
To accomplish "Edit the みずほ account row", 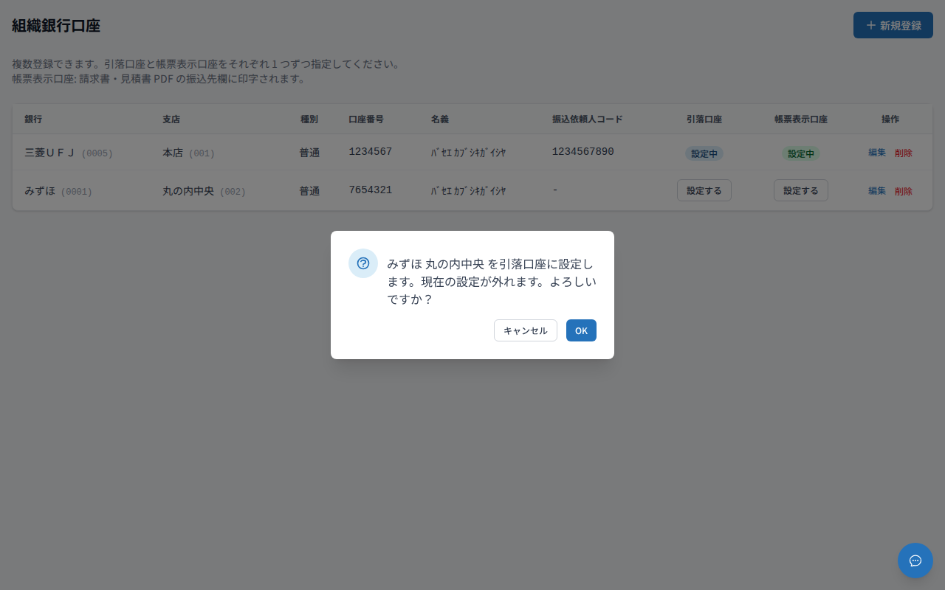I will 877,191.
